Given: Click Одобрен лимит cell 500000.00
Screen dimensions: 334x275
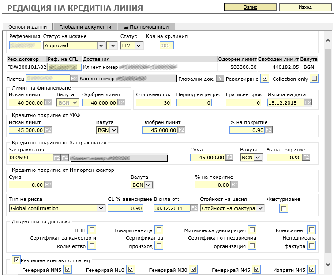Looking at the screenshot, I should (x=237, y=67).
